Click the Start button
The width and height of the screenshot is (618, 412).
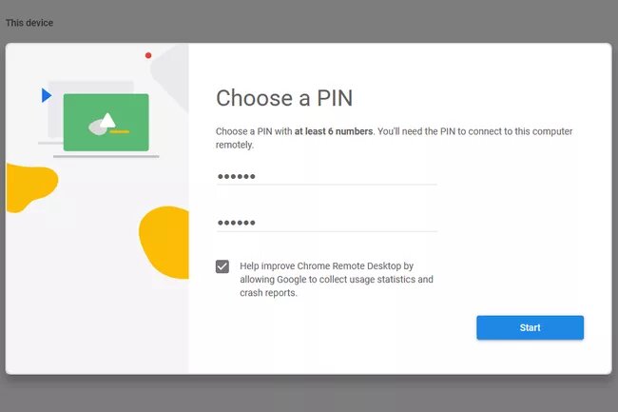click(x=530, y=327)
